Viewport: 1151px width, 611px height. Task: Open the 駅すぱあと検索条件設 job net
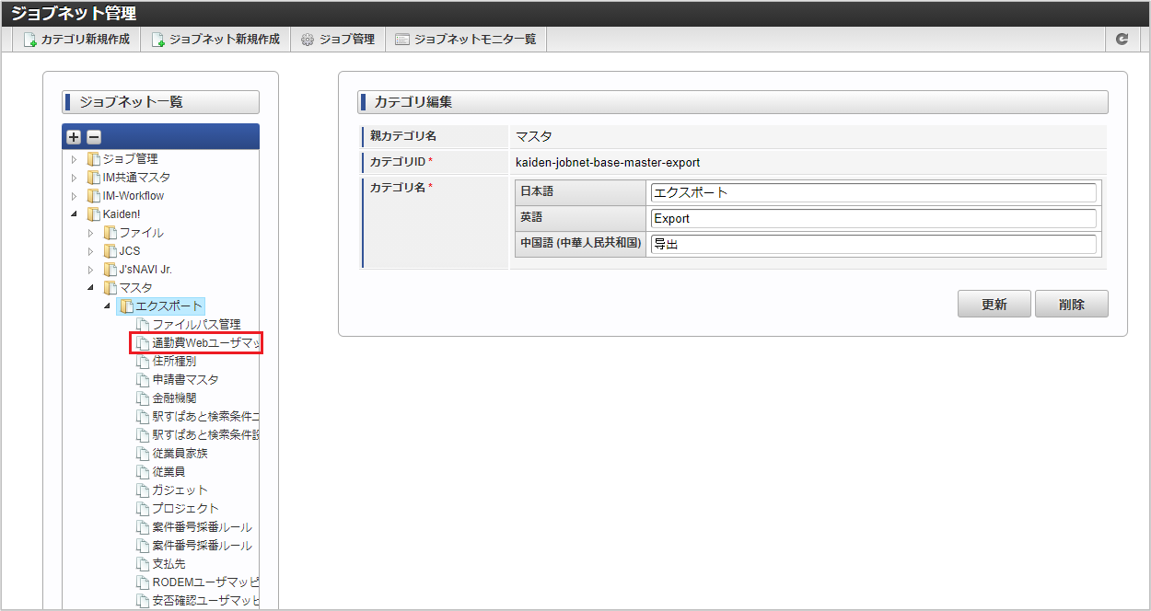[205, 435]
